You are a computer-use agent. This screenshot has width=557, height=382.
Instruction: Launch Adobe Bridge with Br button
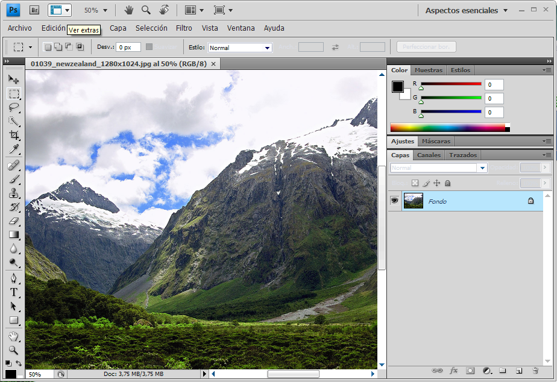tap(34, 10)
